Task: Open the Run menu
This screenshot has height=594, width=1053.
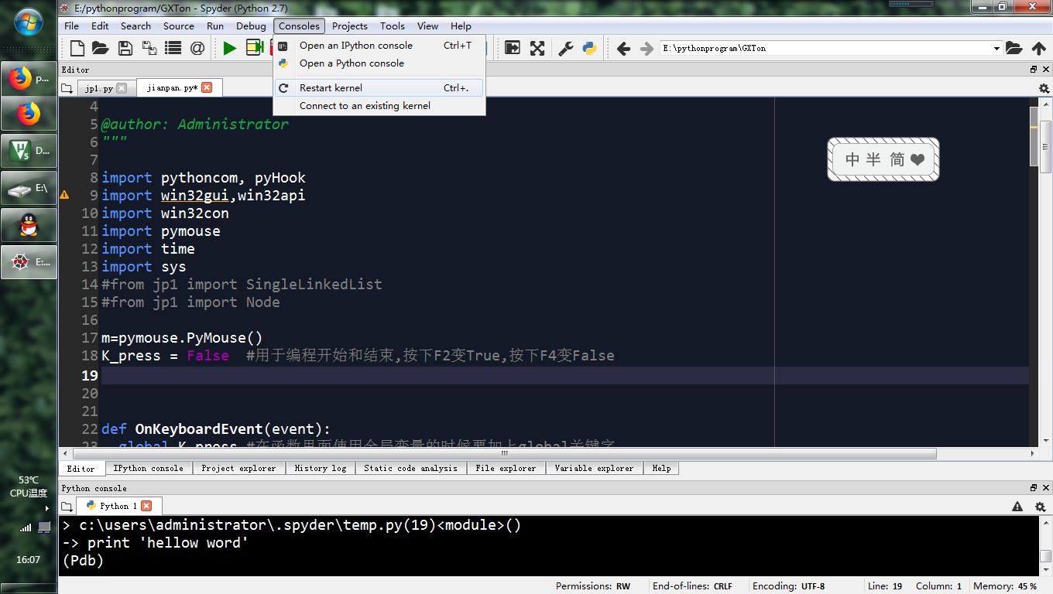Action: [215, 26]
